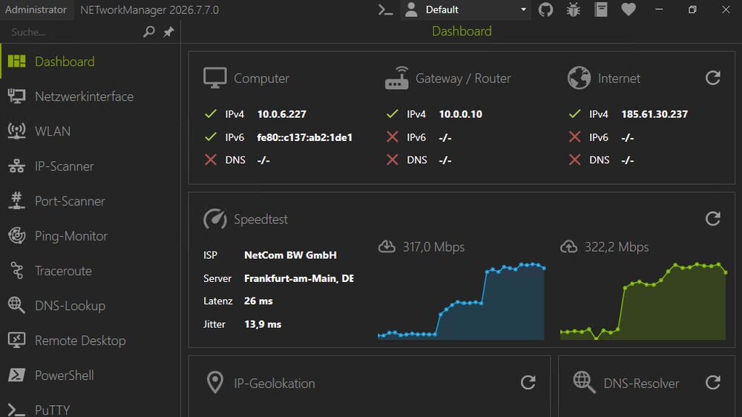The height and width of the screenshot is (417, 742).
Task: Refresh the DNS-Resolver panel
Action: point(712,382)
